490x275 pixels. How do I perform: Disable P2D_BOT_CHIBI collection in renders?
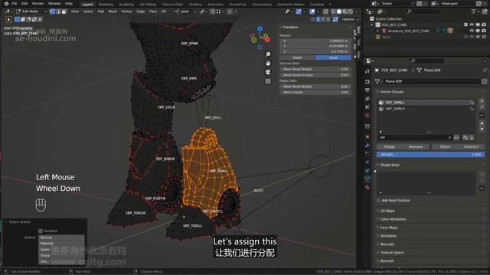click(484, 24)
